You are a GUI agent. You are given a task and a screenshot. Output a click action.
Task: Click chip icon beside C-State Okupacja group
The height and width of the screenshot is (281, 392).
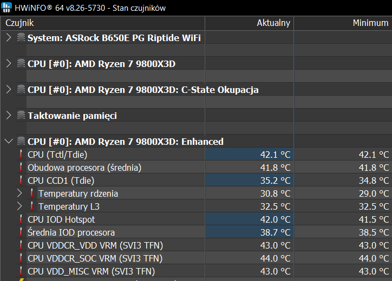coord(21,89)
